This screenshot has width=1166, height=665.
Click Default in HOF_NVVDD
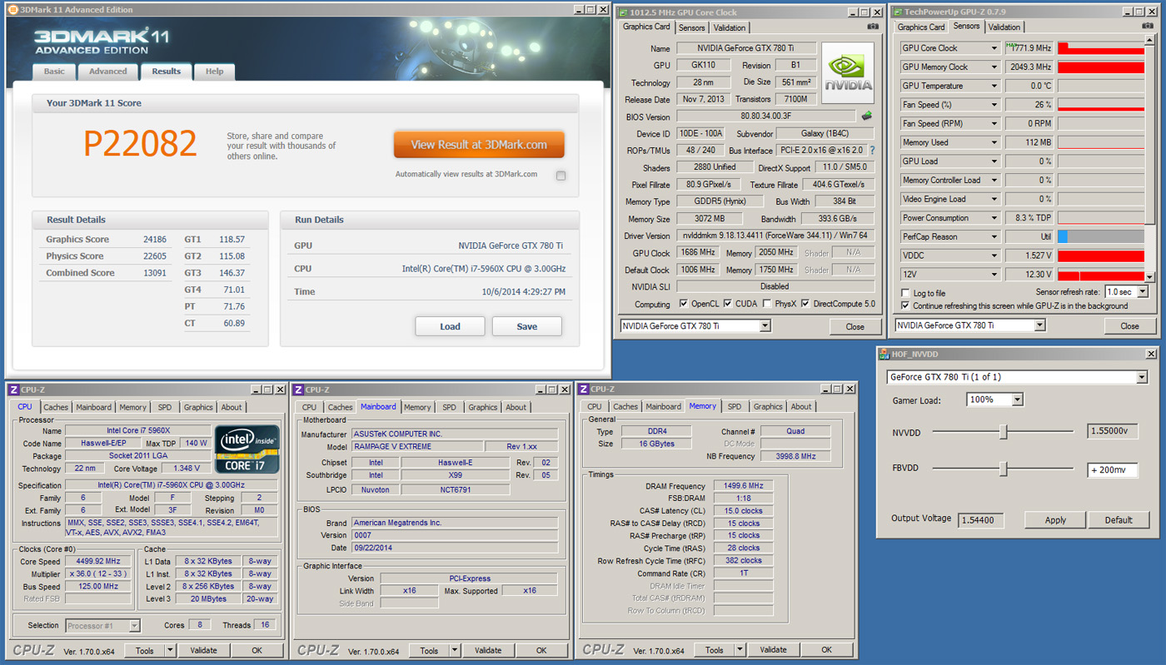click(1119, 520)
